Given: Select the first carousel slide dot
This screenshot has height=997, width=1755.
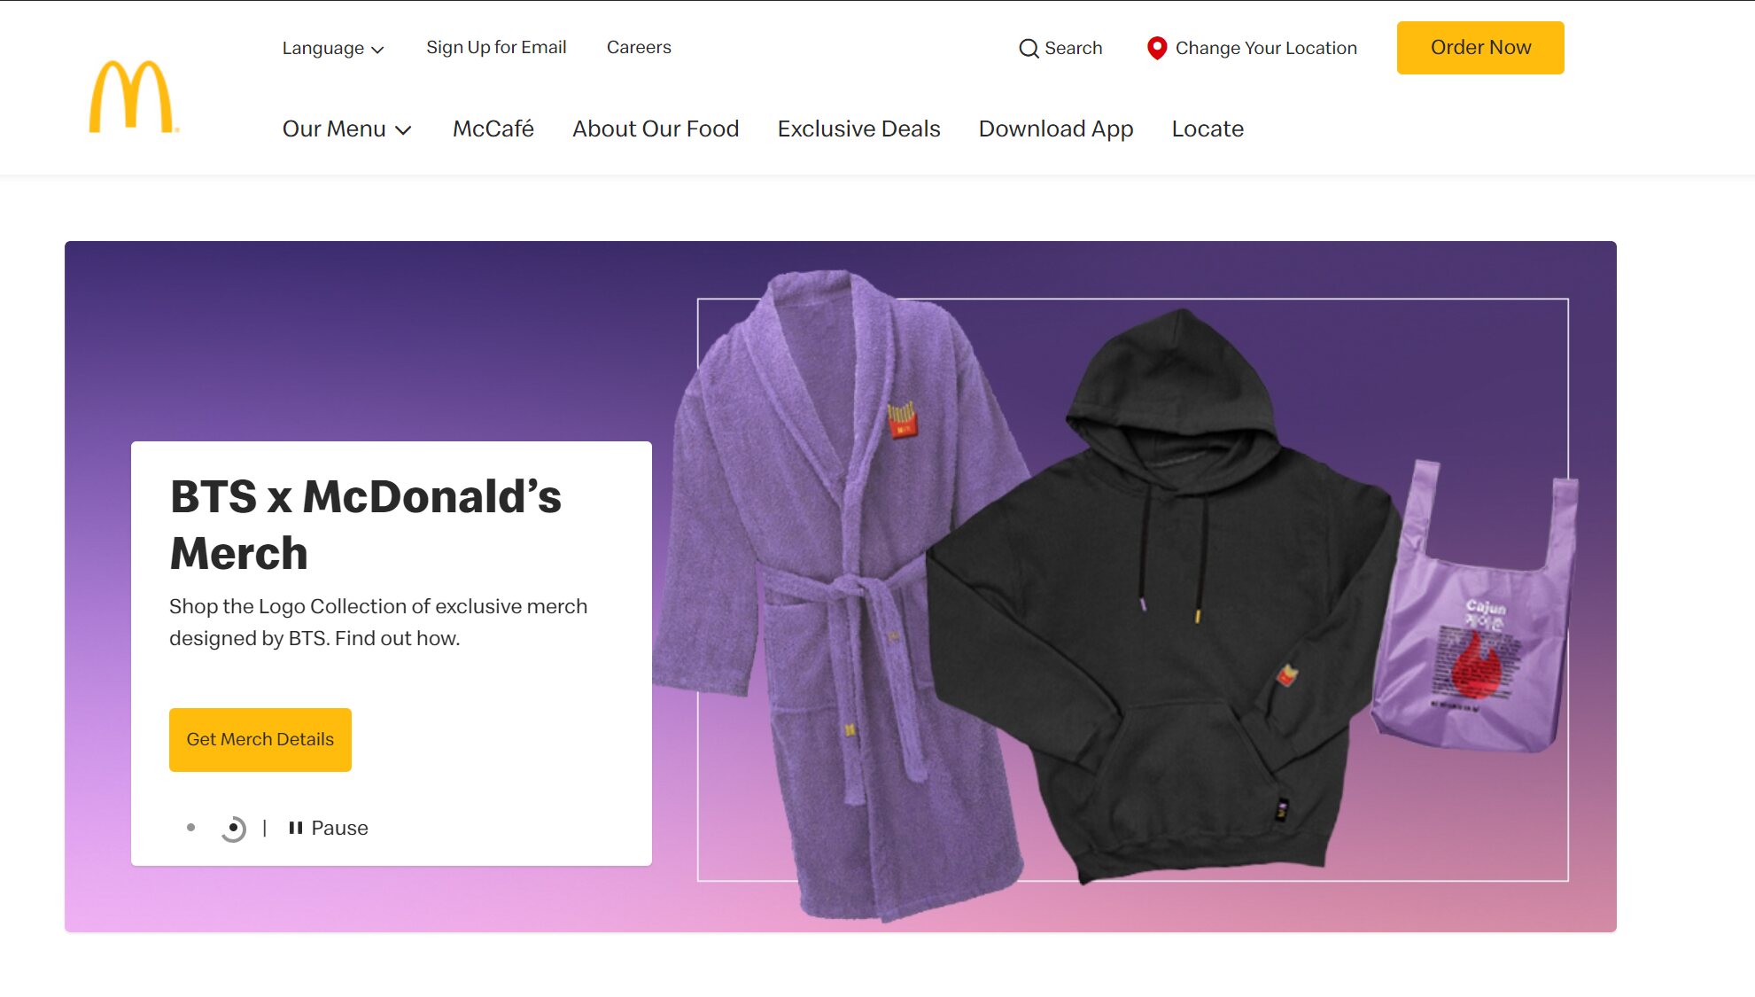Looking at the screenshot, I should click(x=190, y=828).
